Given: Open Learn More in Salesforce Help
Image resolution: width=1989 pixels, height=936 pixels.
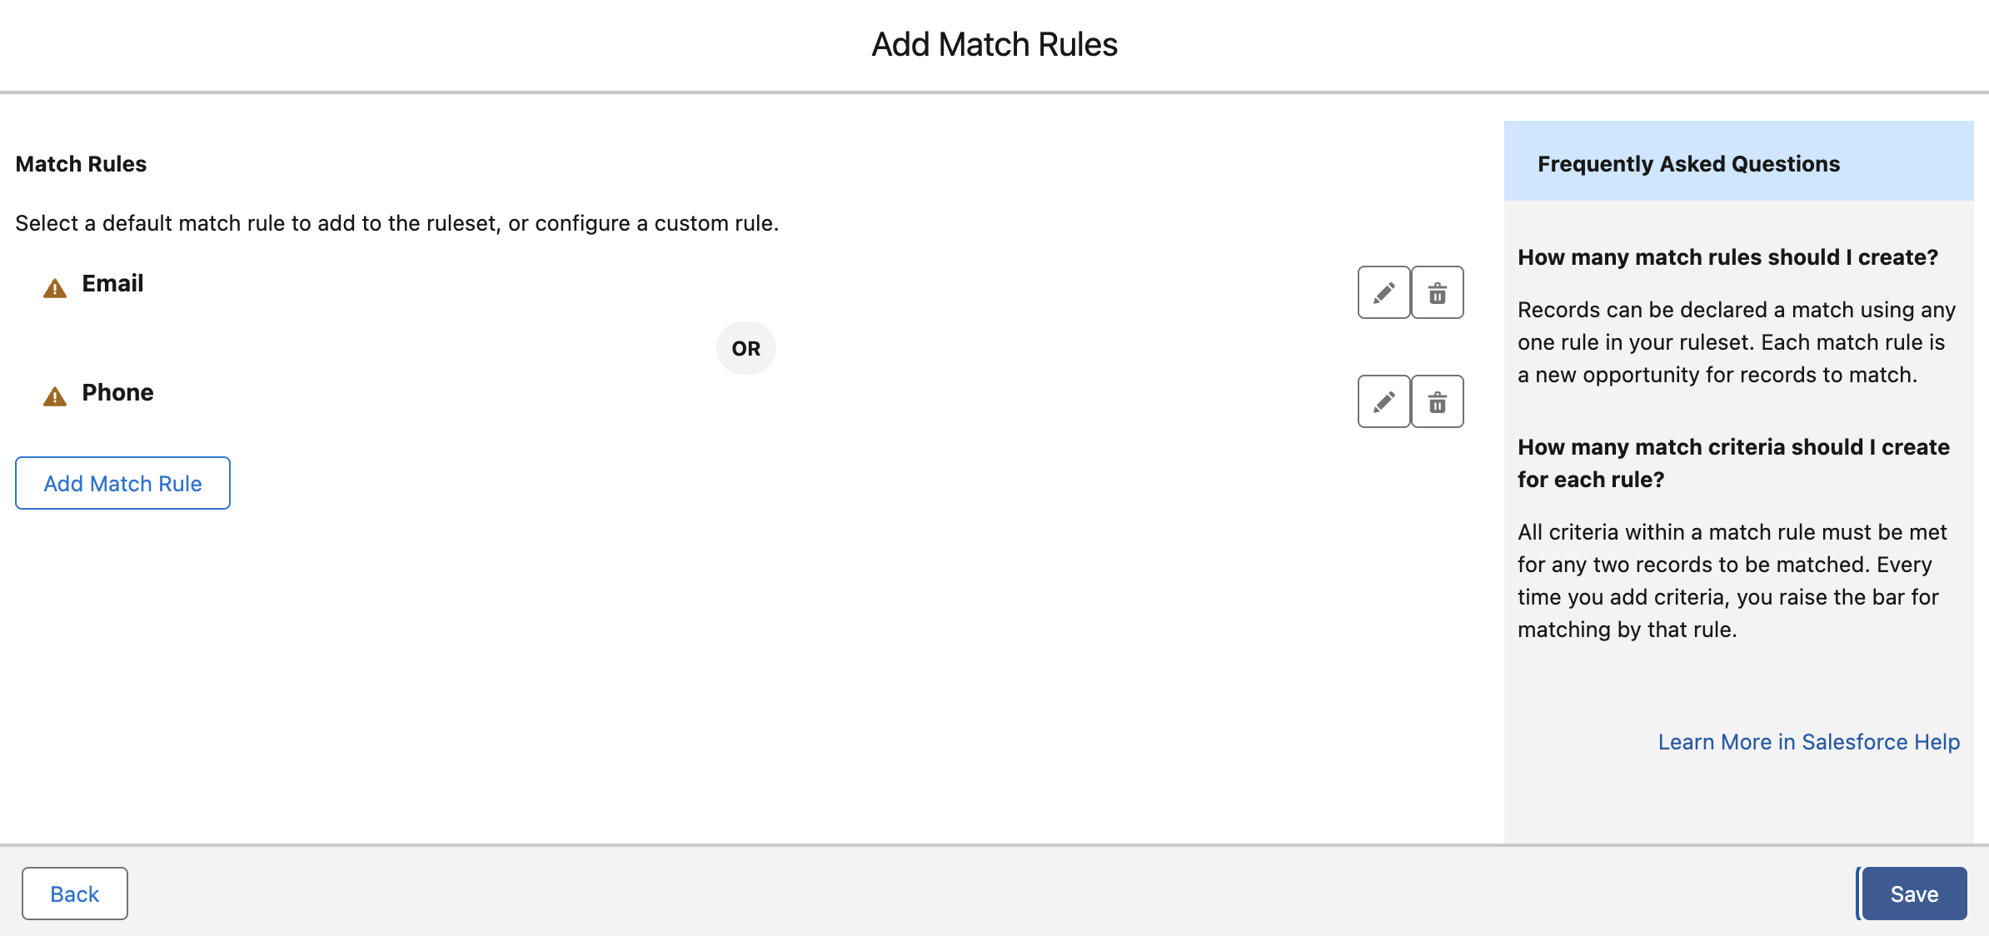Looking at the screenshot, I should click(x=1807, y=742).
